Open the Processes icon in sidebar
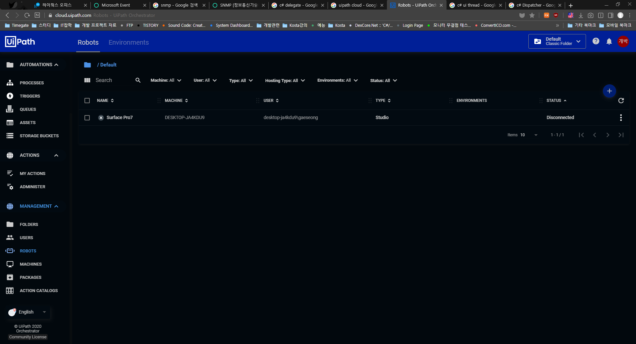The image size is (636, 344). 10,83
